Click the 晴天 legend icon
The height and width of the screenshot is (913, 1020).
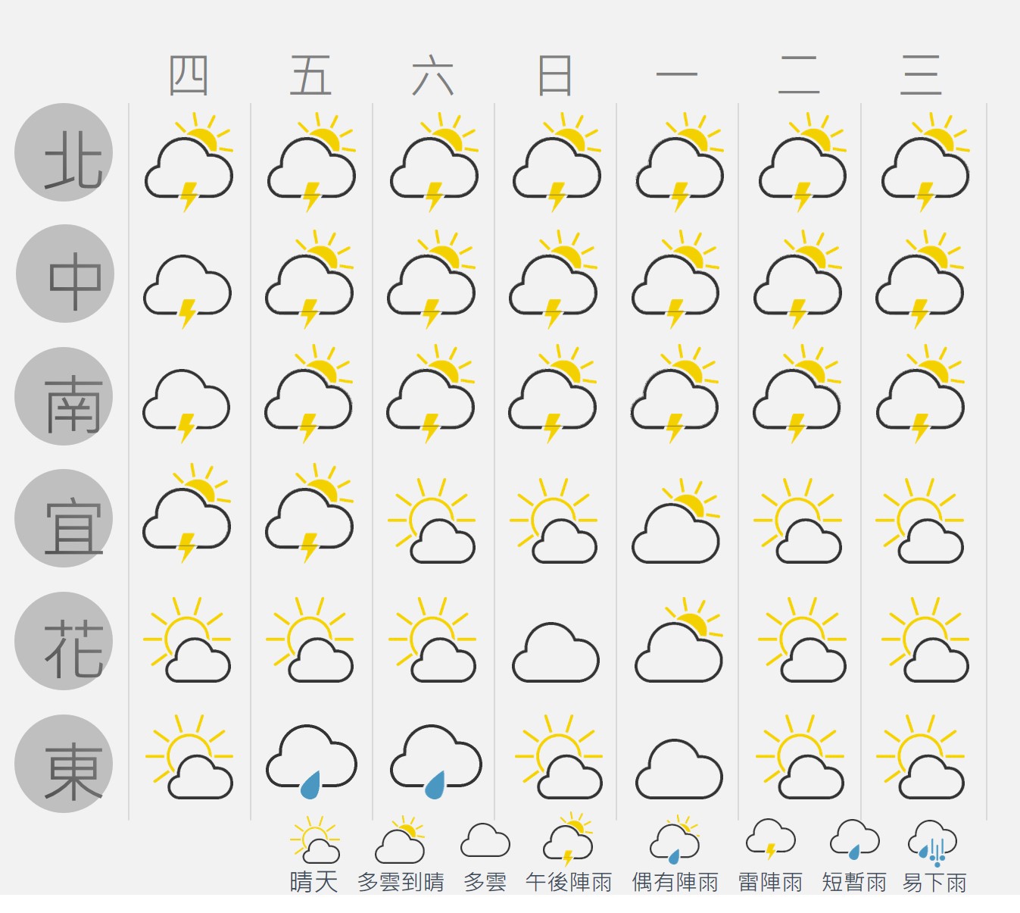pyautogui.click(x=315, y=840)
